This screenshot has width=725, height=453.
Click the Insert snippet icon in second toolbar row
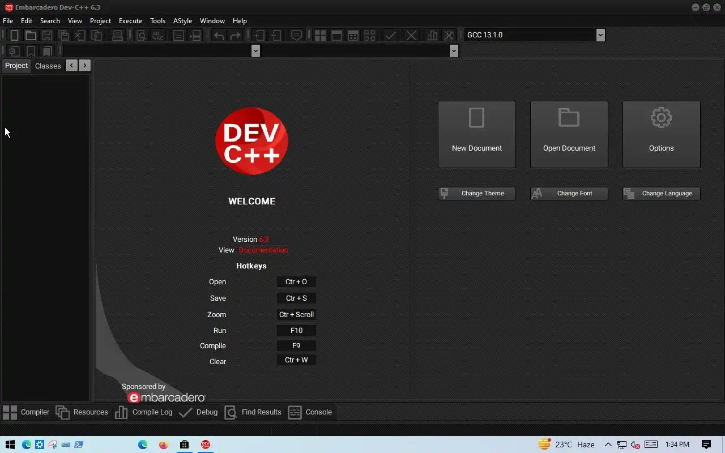coord(14,51)
